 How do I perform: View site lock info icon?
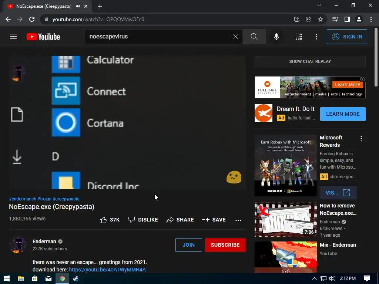click(x=47, y=19)
